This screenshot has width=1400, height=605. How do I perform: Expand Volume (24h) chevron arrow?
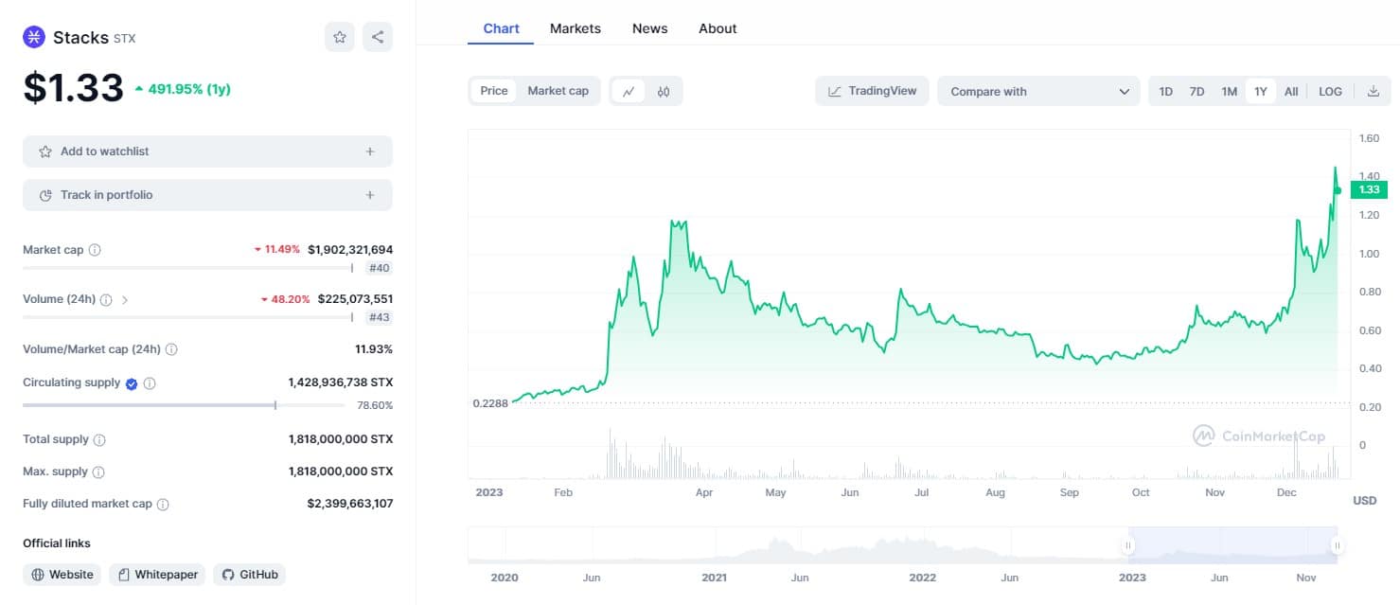coord(125,299)
